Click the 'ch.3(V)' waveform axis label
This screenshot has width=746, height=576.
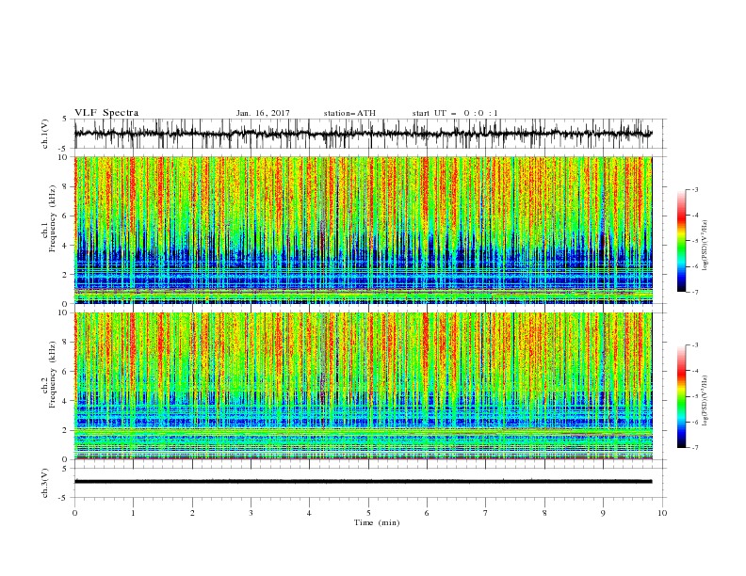[45, 483]
